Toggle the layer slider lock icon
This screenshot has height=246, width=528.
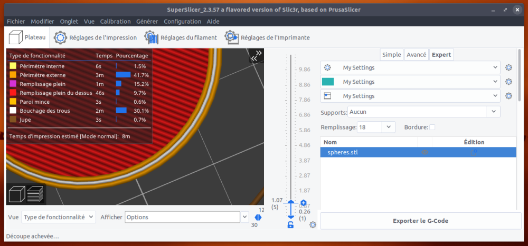290,225
